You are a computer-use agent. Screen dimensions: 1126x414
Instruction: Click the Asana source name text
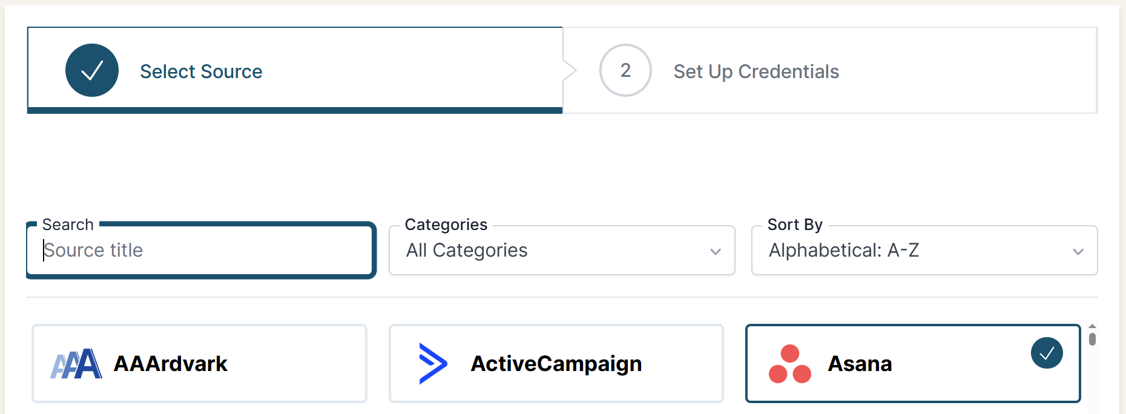[861, 363]
